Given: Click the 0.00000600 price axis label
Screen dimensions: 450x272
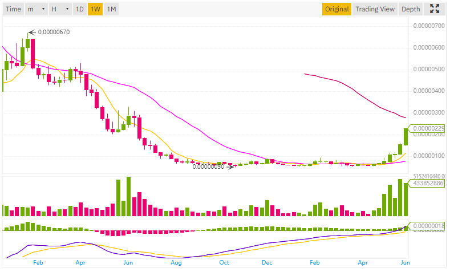Looking at the screenshot, I should 429,47.
